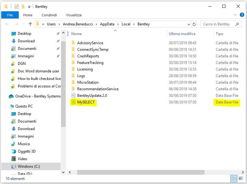The width and height of the screenshot is (247, 184).
Task: Open How to bulk checkout folder
Action: coord(39,79)
